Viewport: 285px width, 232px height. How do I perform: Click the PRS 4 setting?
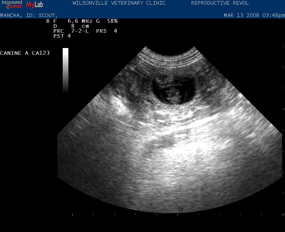[107, 31]
